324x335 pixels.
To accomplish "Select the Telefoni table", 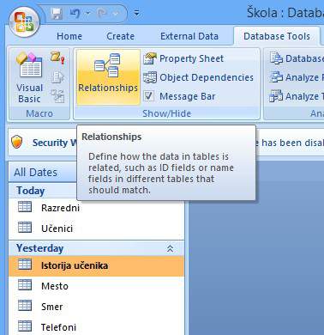I will 97,327.
